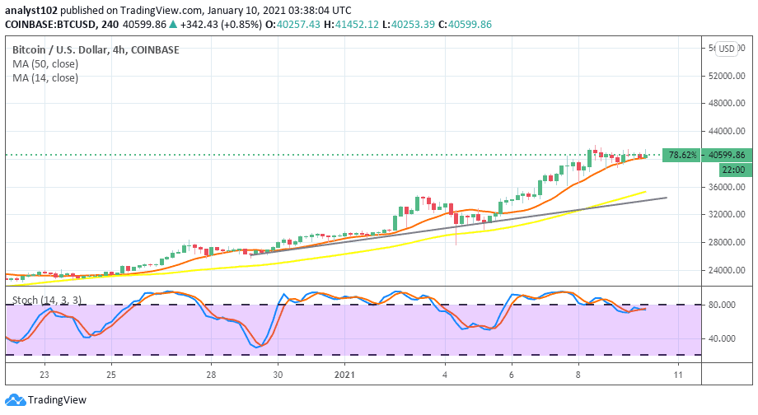Click the Bitcoin / U.S. Dollar chart title
Screen dimensions: 758x415
point(96,49)
